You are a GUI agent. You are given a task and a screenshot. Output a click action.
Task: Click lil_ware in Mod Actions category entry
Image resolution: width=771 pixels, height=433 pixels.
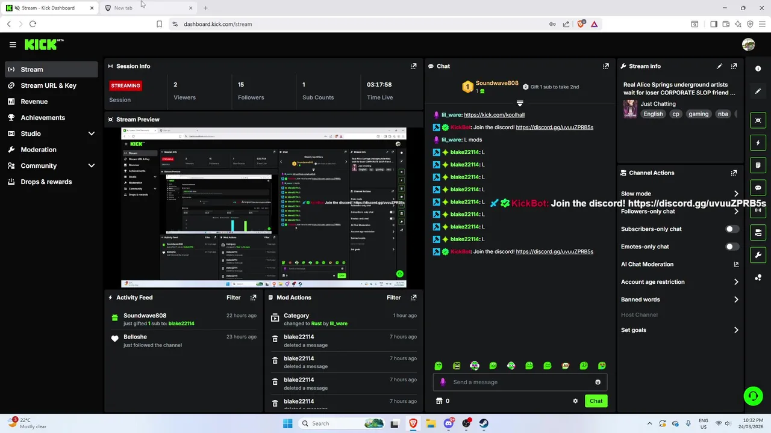click(339, 324)
